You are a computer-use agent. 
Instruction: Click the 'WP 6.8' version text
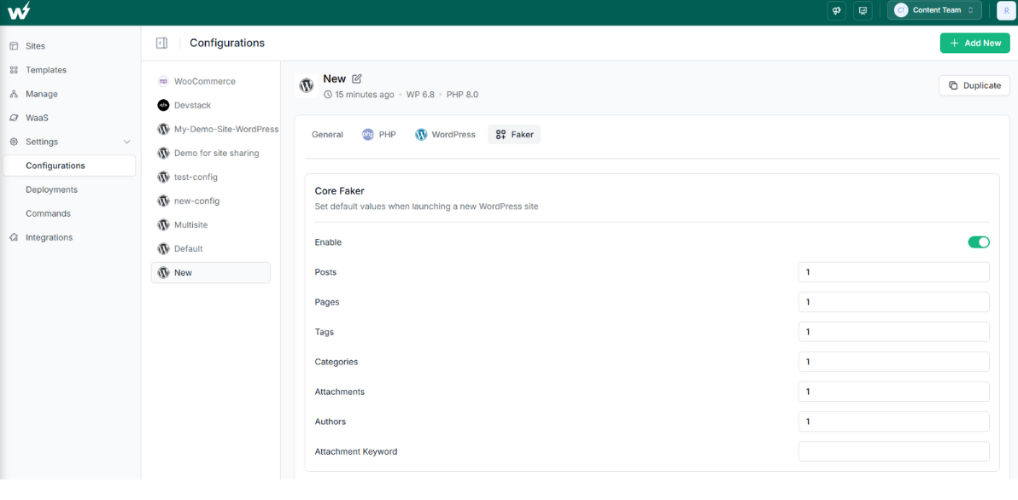(420, 95)
